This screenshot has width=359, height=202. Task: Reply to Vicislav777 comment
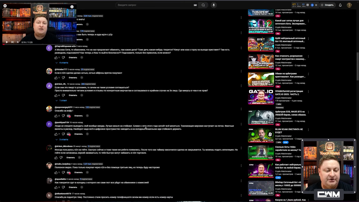click(x=73, y=78)
